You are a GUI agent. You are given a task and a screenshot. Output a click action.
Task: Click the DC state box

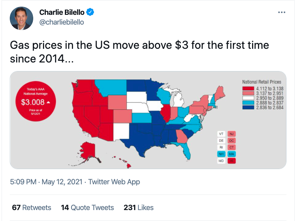pyautogui.click(x=232, y=140)
